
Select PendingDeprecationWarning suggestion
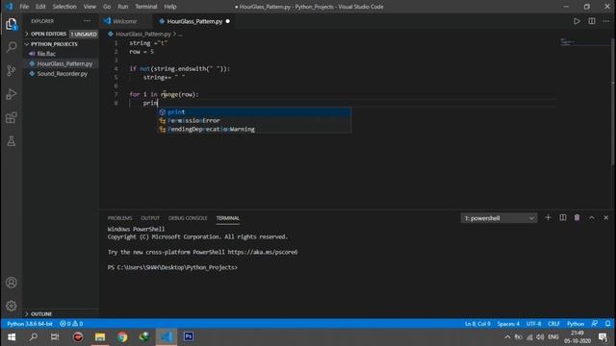coord(254,130)
